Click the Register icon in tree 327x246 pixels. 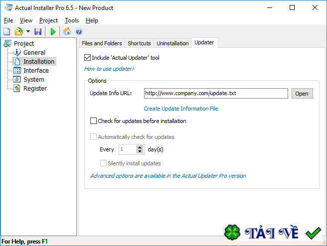tap(17, 88)
